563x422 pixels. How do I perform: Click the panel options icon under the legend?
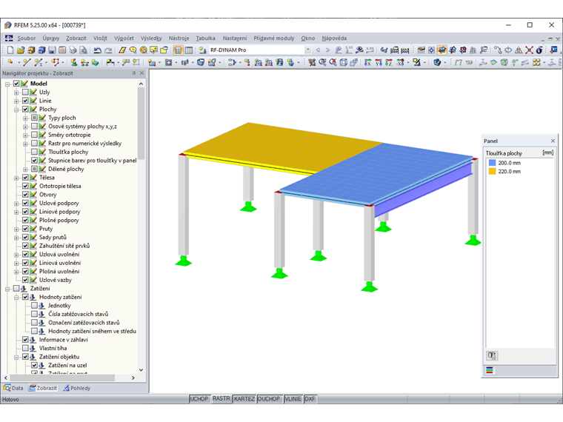[492, 355]
